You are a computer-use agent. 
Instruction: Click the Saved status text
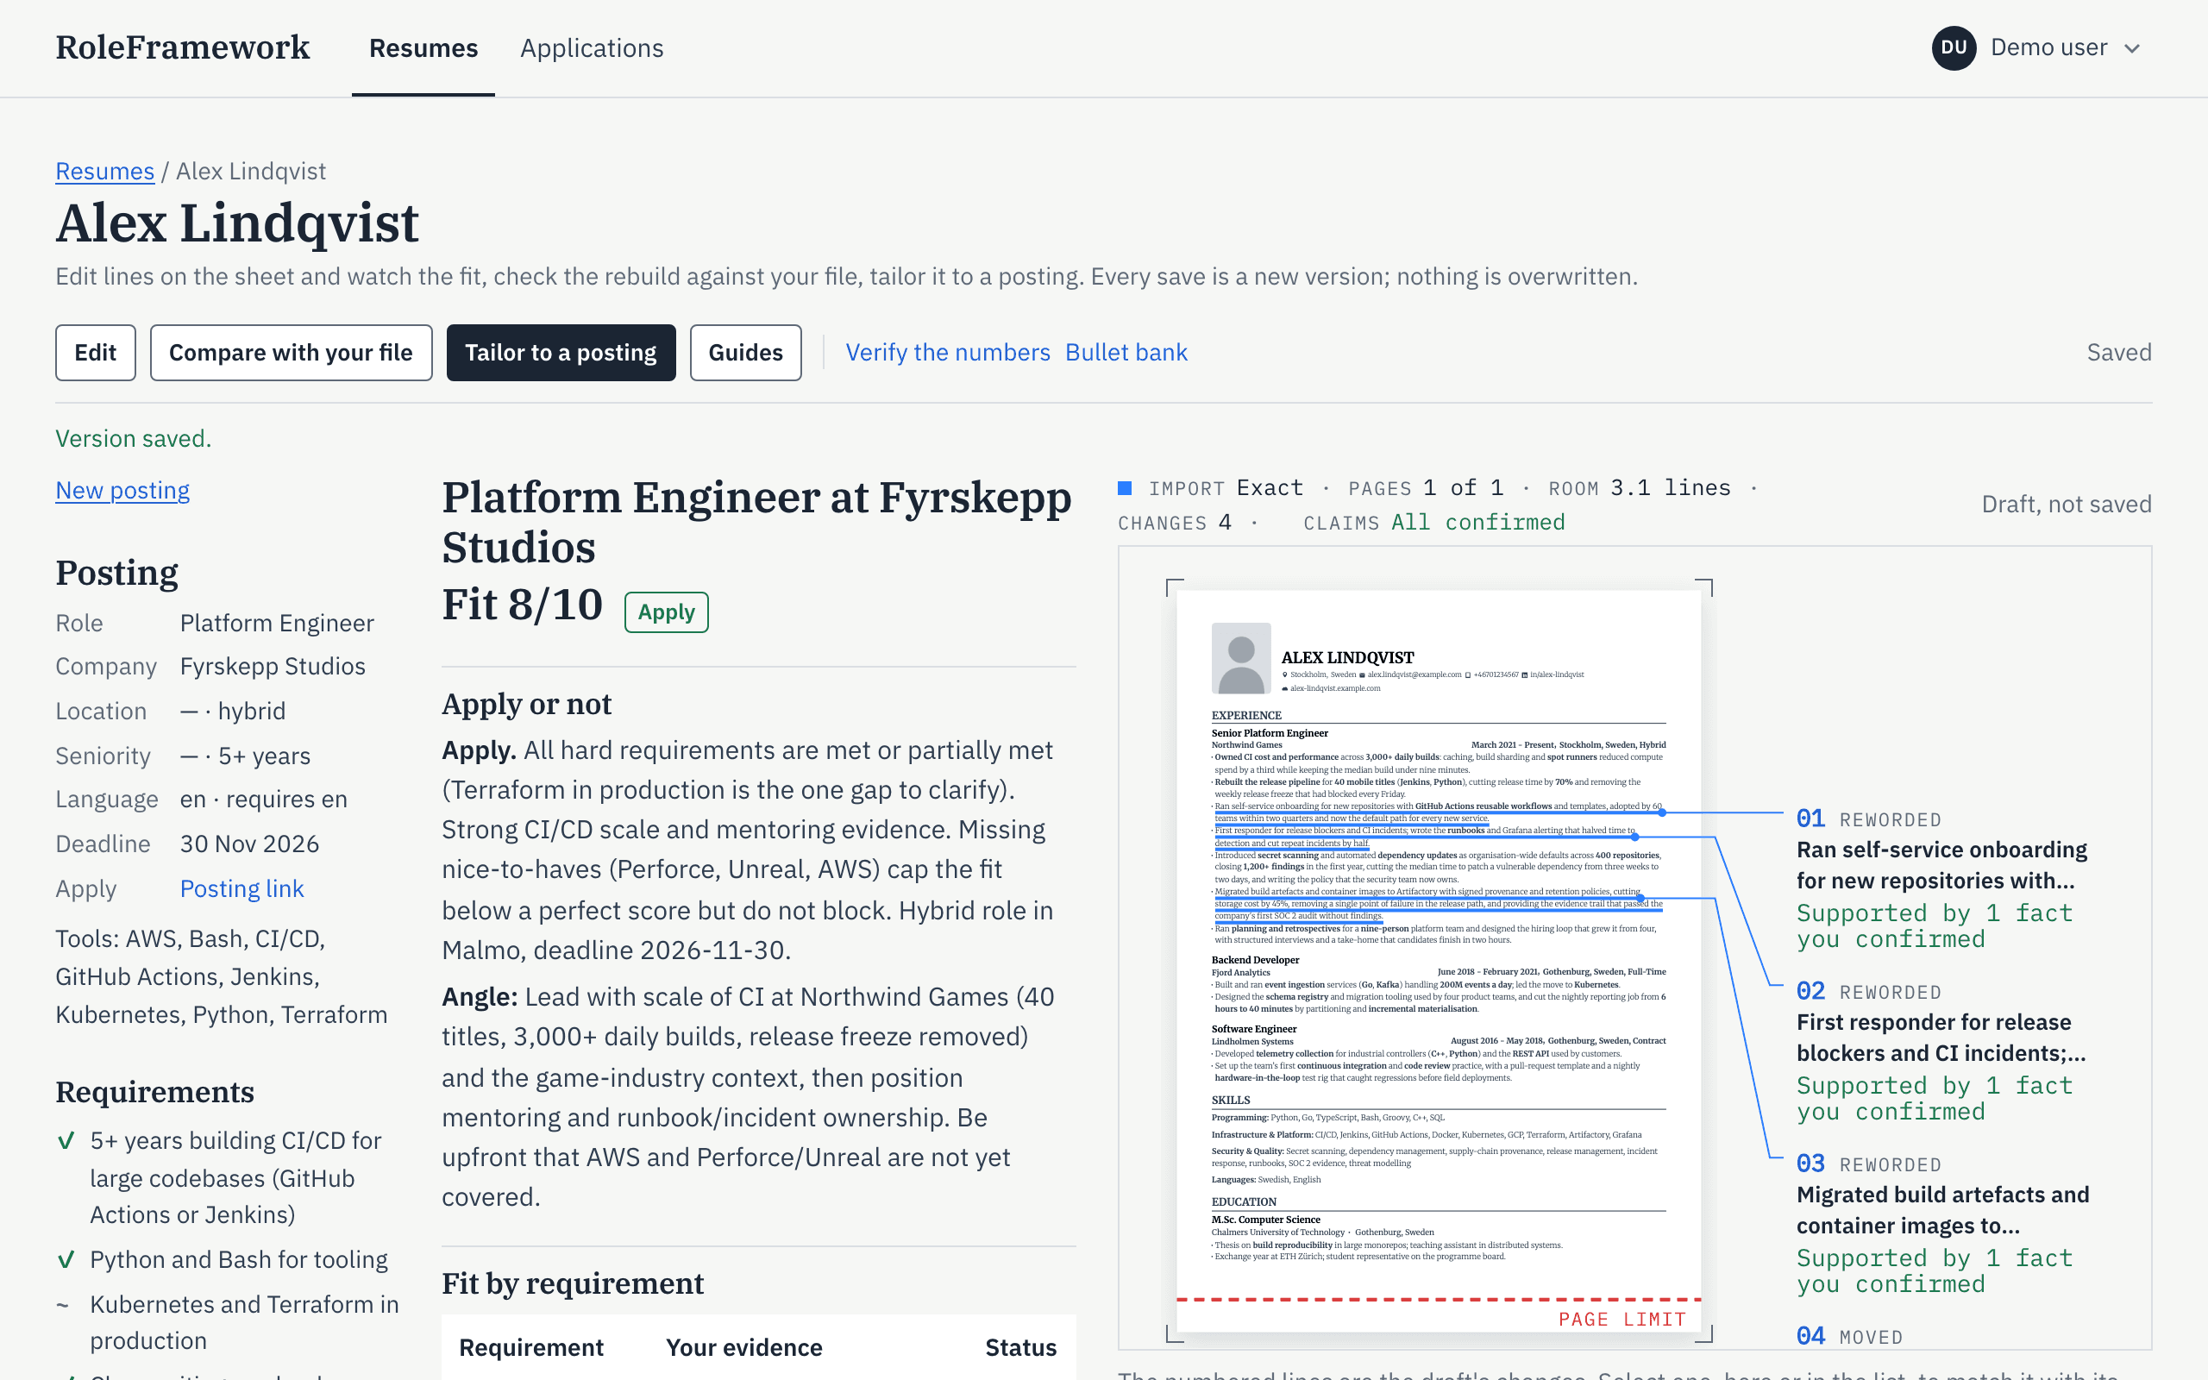(2118, 352)
